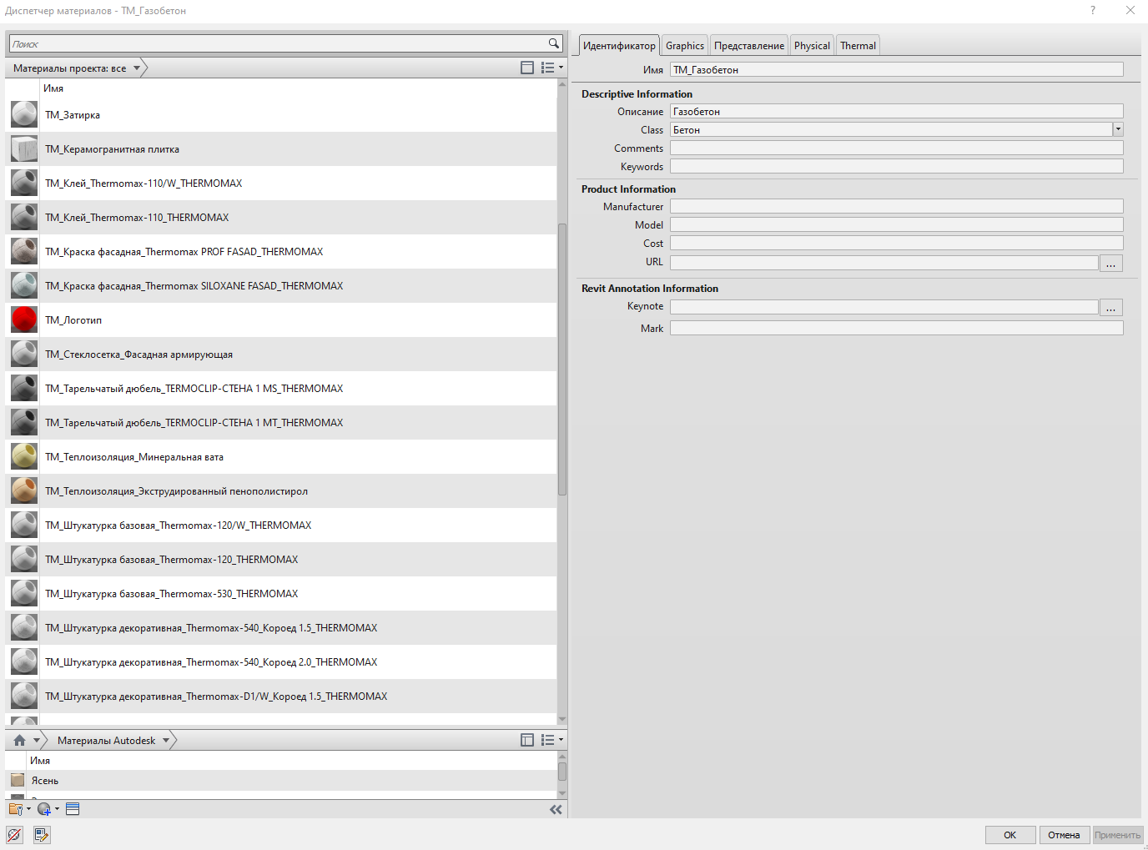The height and width of the screenshot is (850, 1148).
Task: Open the dropdown arrow next to create material icon
Action: [57, 809]
